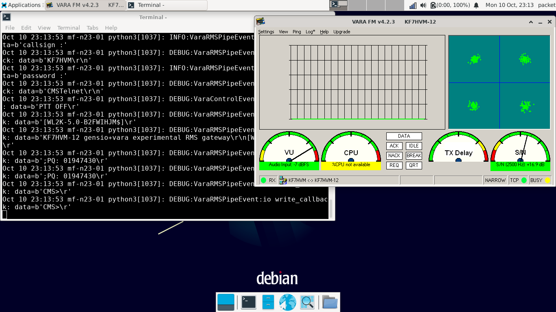Open VARA Help menu
The width and height of the screenshot is (556, 312).
point(324,32)
